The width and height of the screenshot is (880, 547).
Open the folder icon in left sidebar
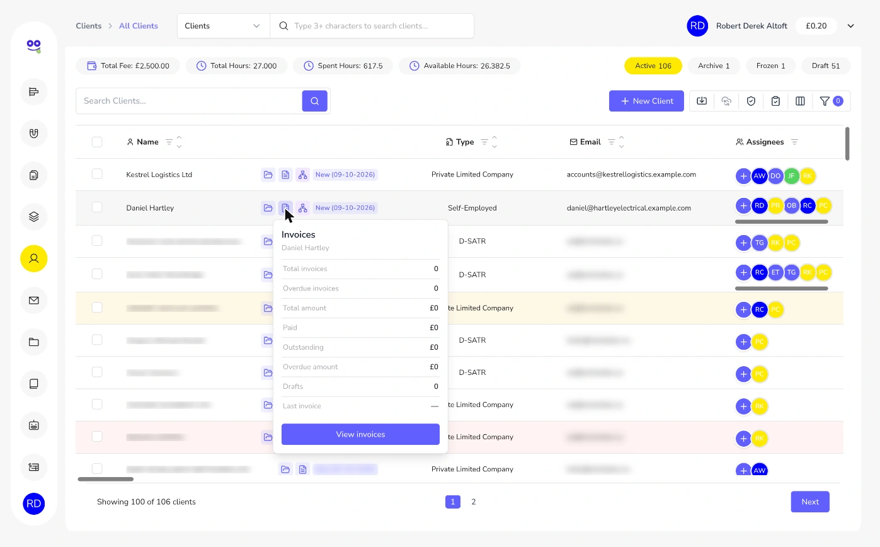pyautogui.click(x=34, y=342)
